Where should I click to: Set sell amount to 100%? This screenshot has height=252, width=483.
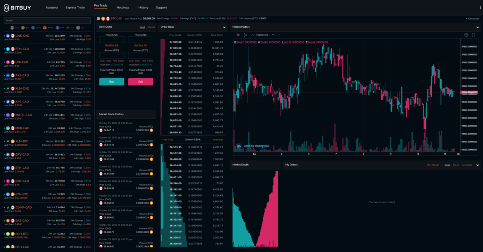click(x=150, y=61)
